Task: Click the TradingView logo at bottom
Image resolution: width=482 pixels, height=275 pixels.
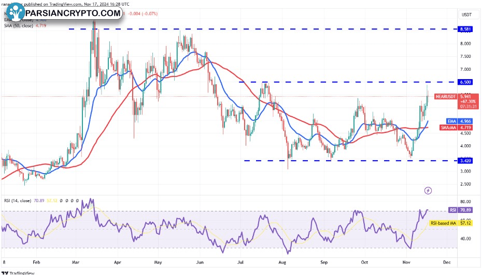Action: click(x=18, y=272)
